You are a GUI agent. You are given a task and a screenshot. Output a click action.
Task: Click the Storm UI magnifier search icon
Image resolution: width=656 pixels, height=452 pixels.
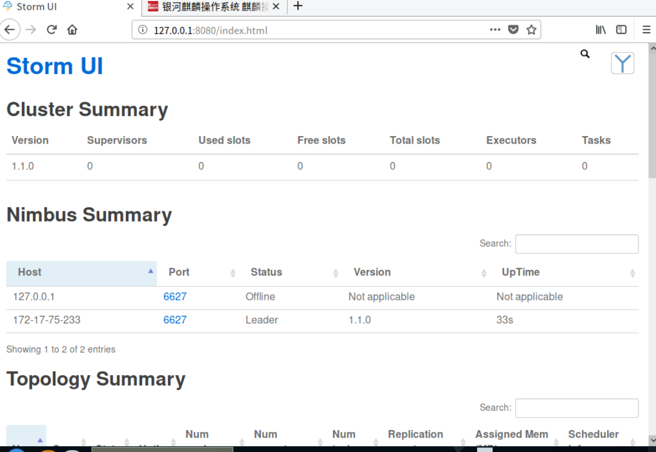point(585,54)
